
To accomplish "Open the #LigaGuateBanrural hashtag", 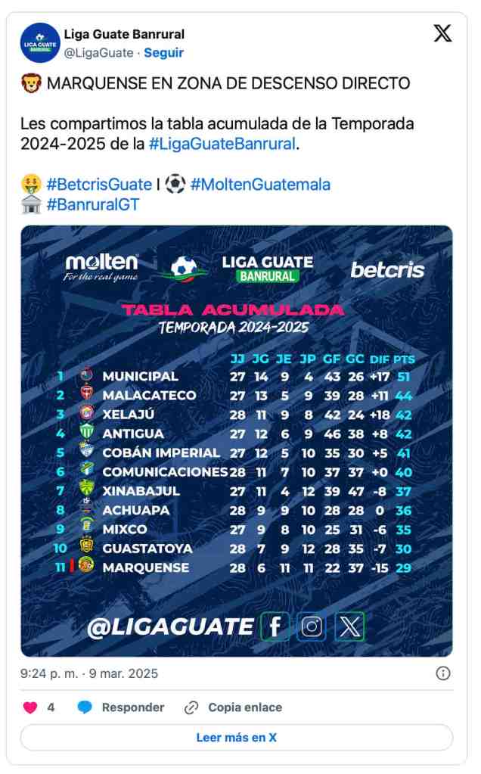I will point(222,144).
